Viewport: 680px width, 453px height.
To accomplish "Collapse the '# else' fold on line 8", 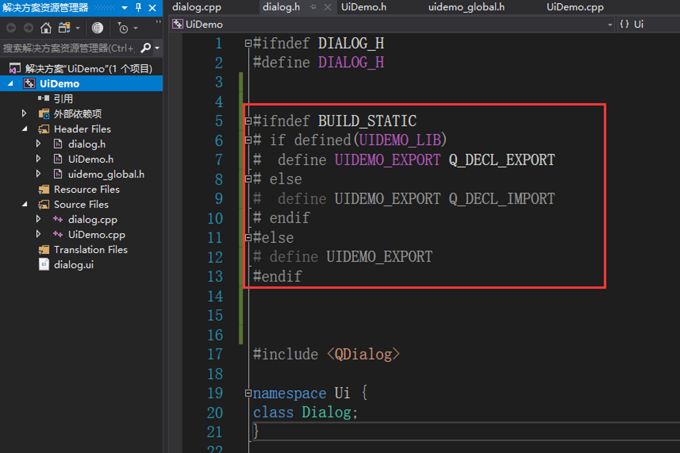I will 248,180.
